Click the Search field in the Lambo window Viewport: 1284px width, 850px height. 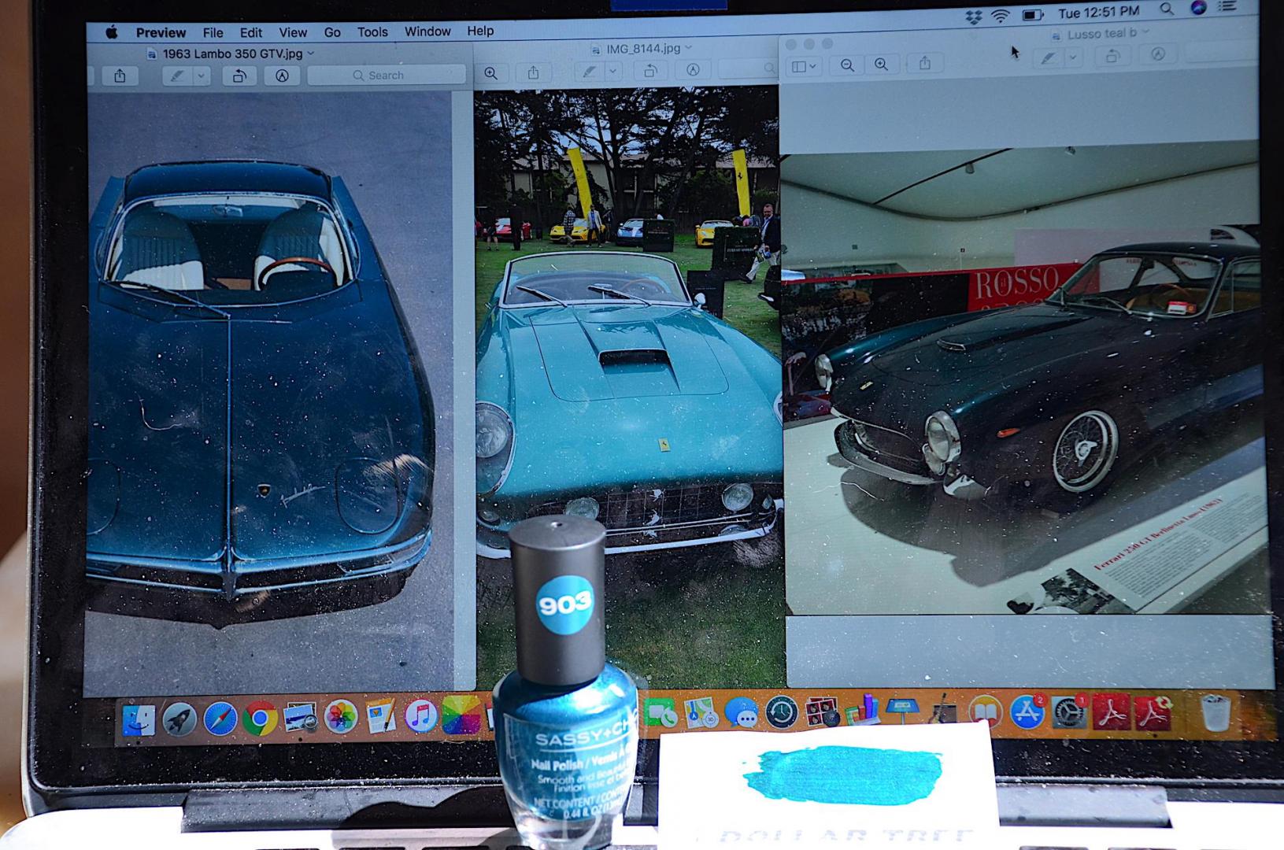tap(387, 76)
